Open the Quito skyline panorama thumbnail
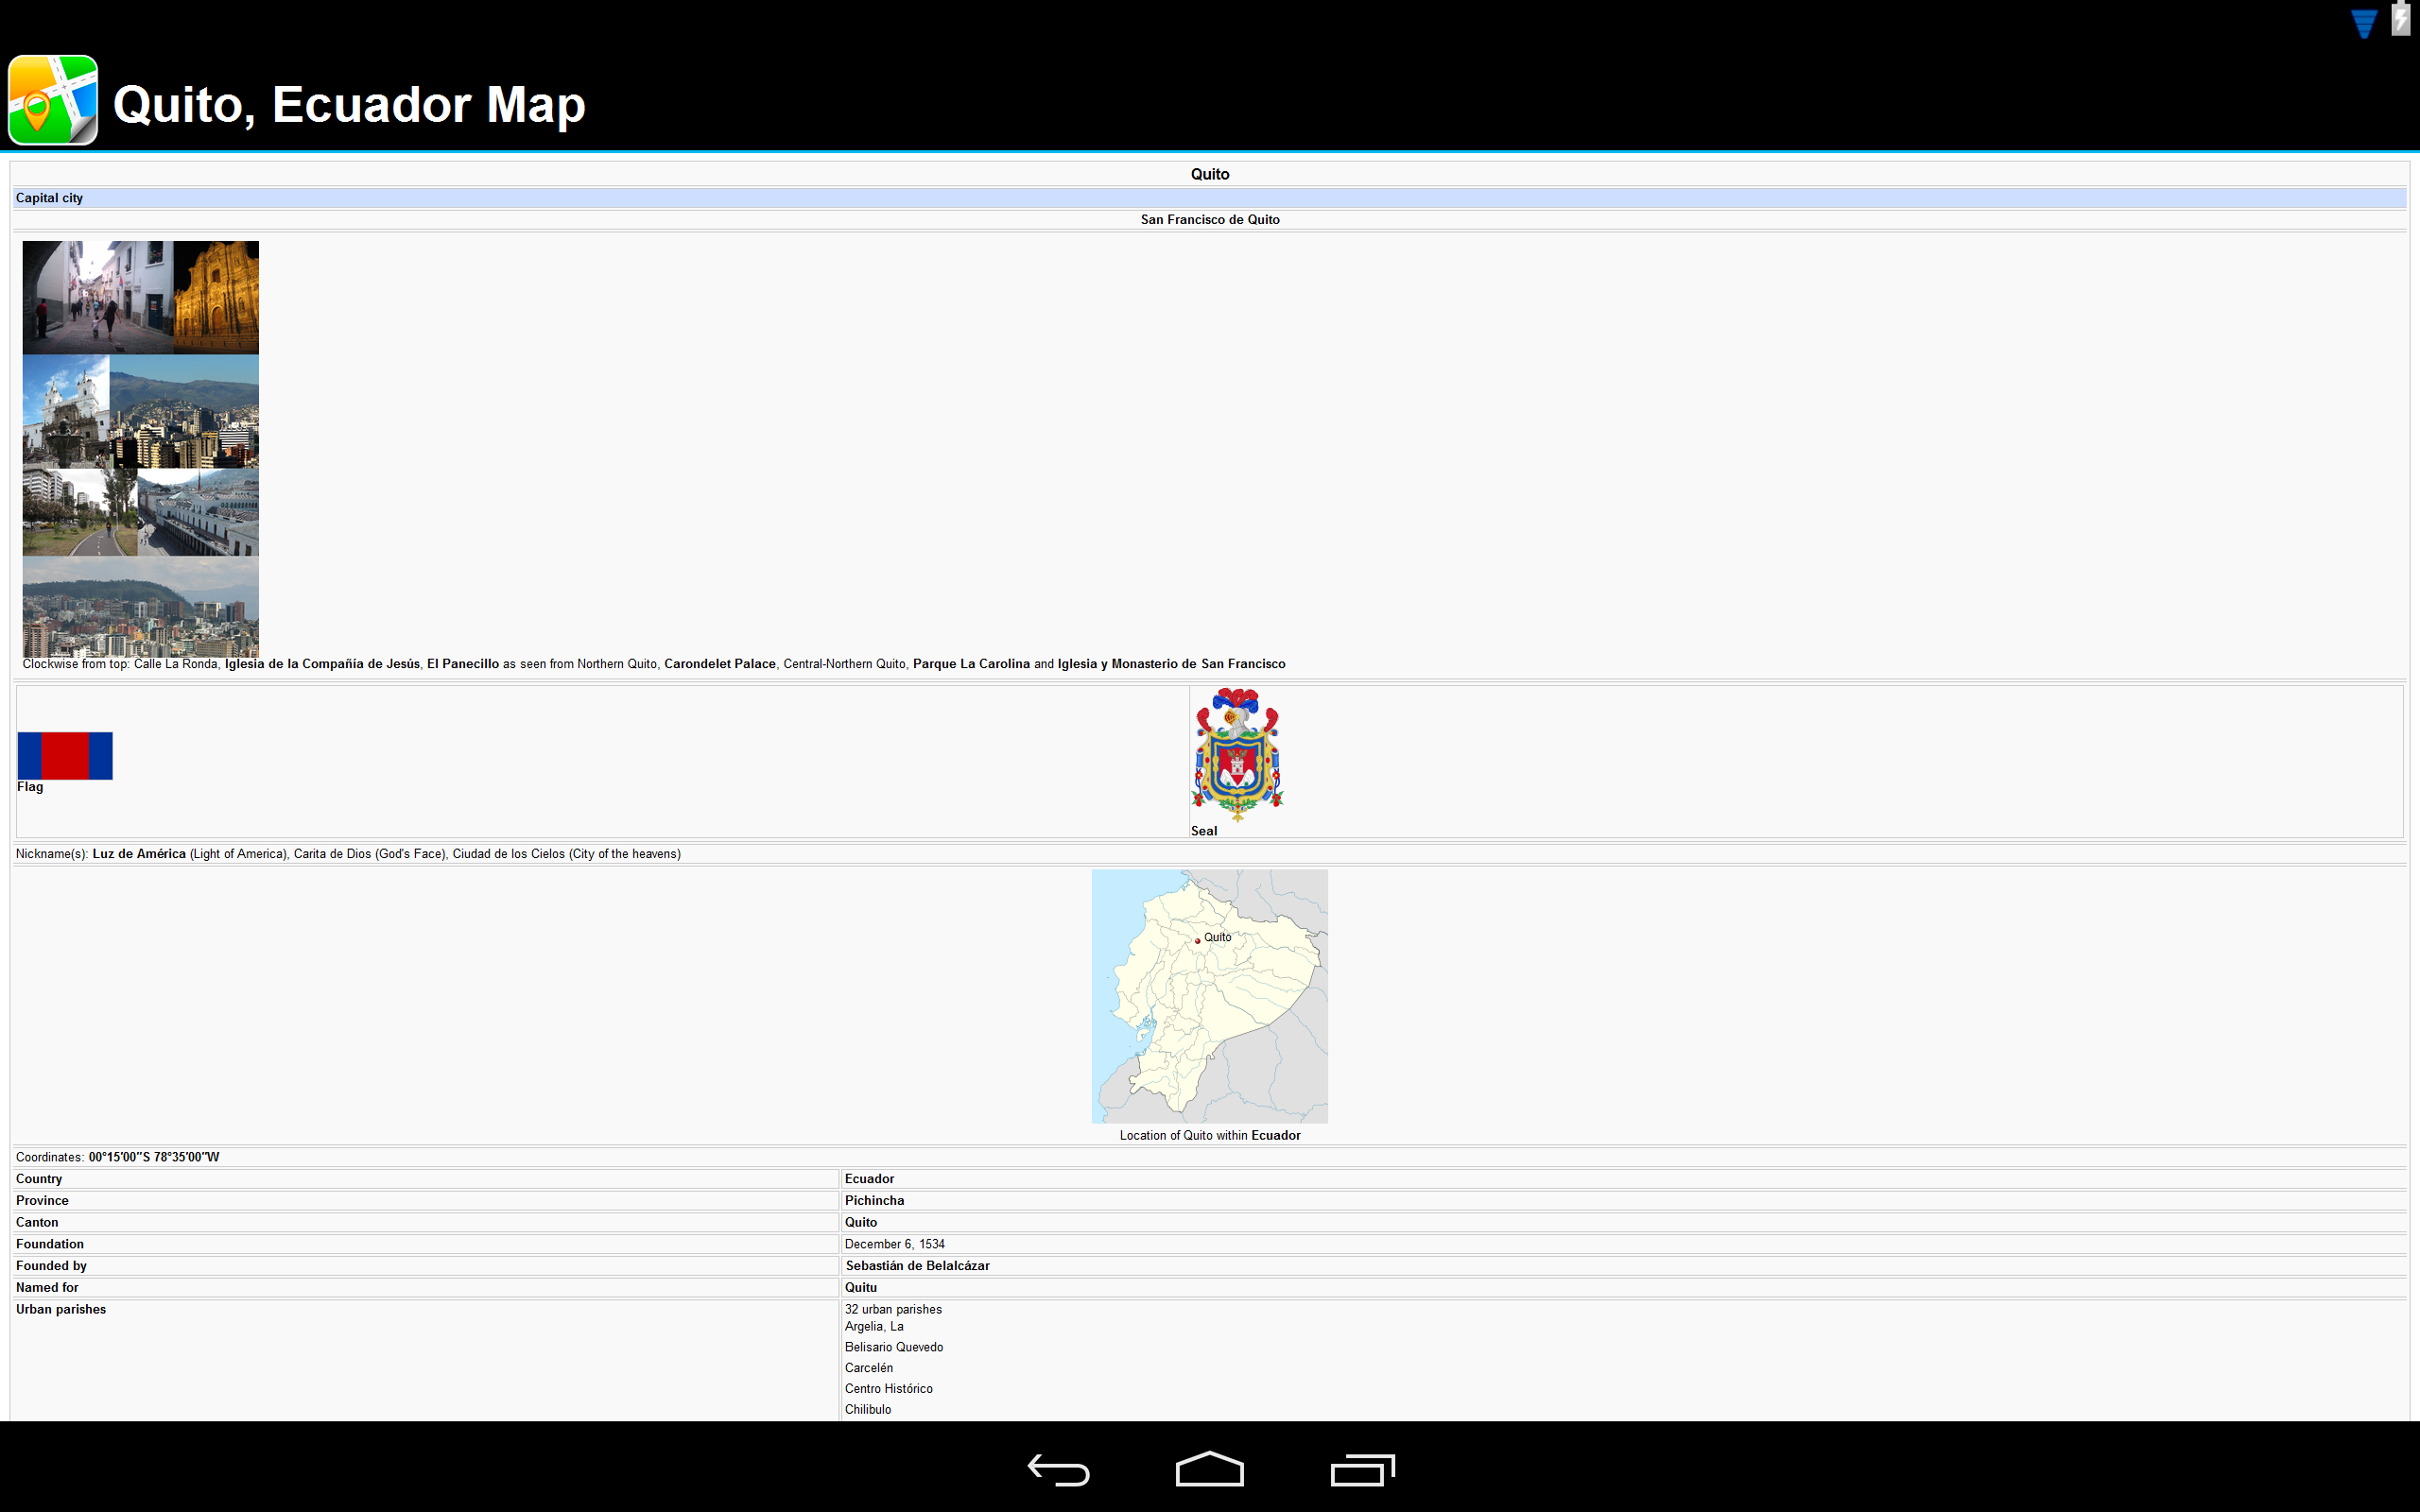 click(x=140, y=607)
